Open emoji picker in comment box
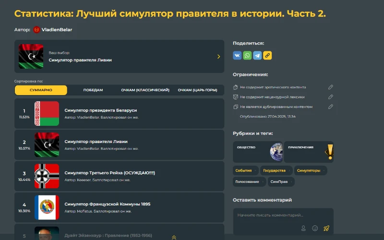 pos(315,228)
